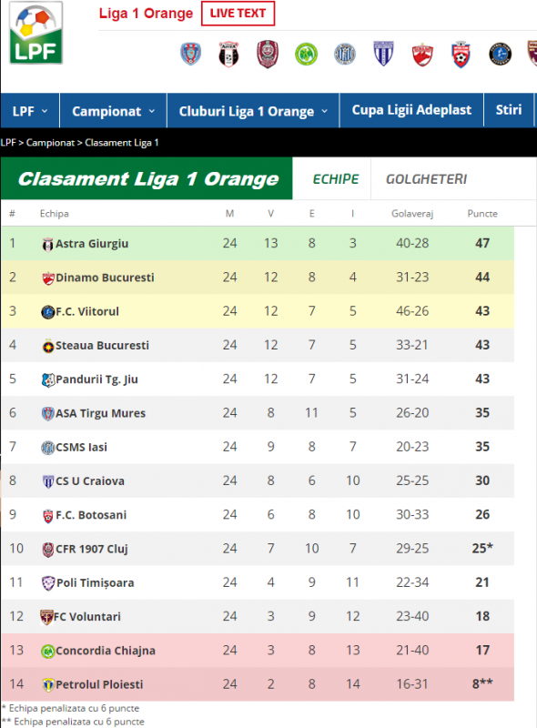Click the Stiri menu item
The image size is (537, 728).
(x=508, y=108)
